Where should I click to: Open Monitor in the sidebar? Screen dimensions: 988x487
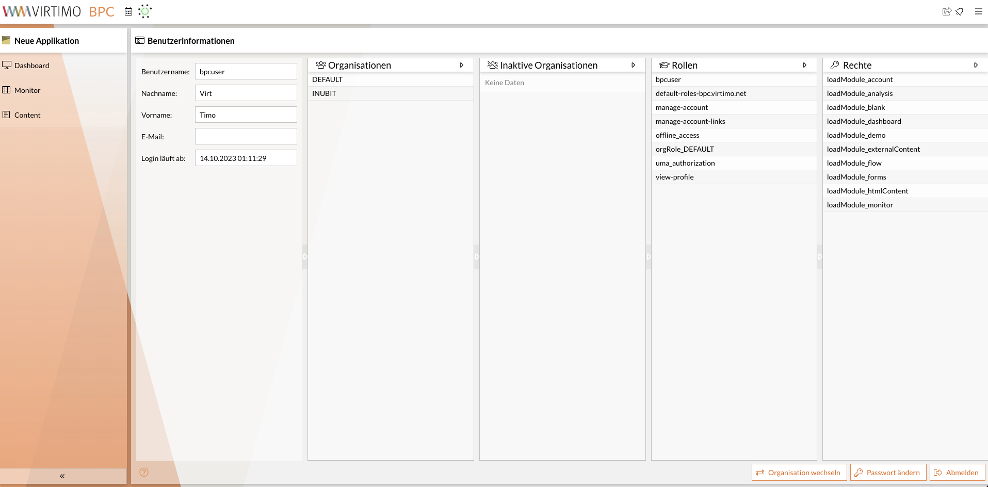point(27,90)
